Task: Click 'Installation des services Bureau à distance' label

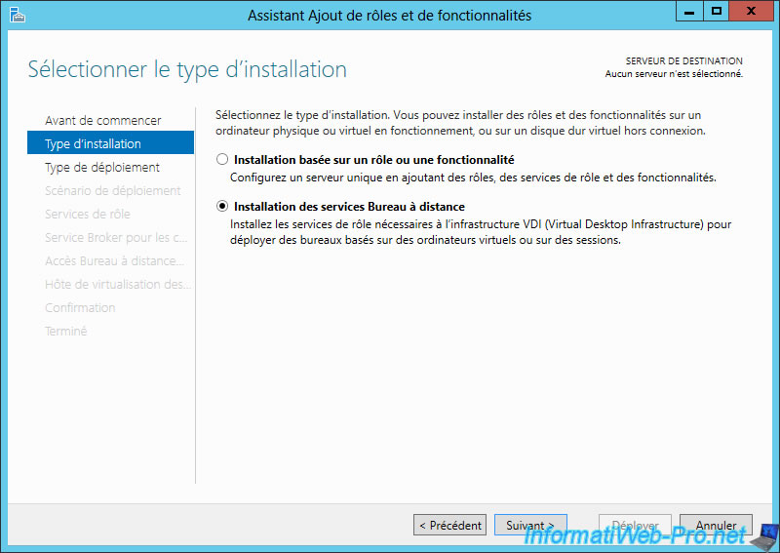Action: (x=349, y=207)
